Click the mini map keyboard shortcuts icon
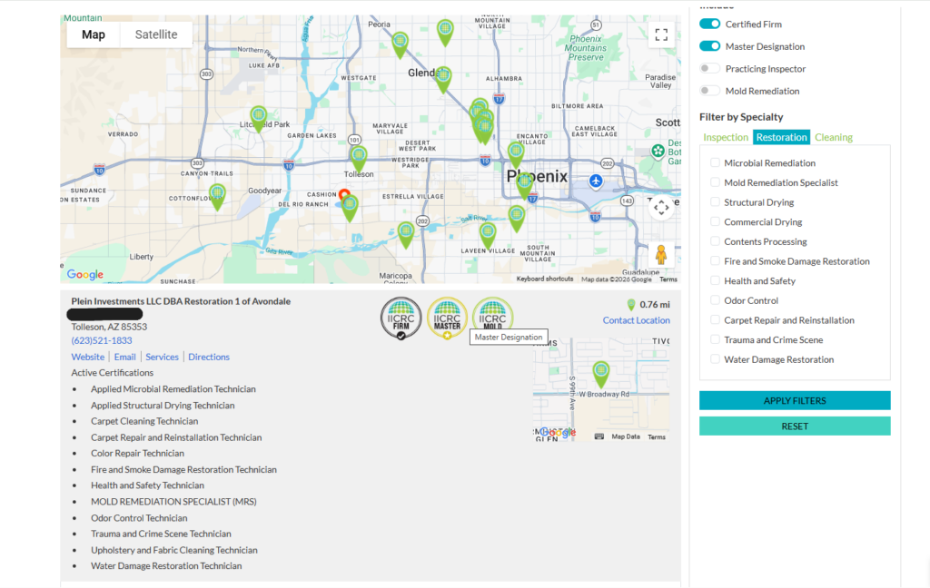Screen dimensions: 930x588 pyautogui.click(x=599, y=436)
